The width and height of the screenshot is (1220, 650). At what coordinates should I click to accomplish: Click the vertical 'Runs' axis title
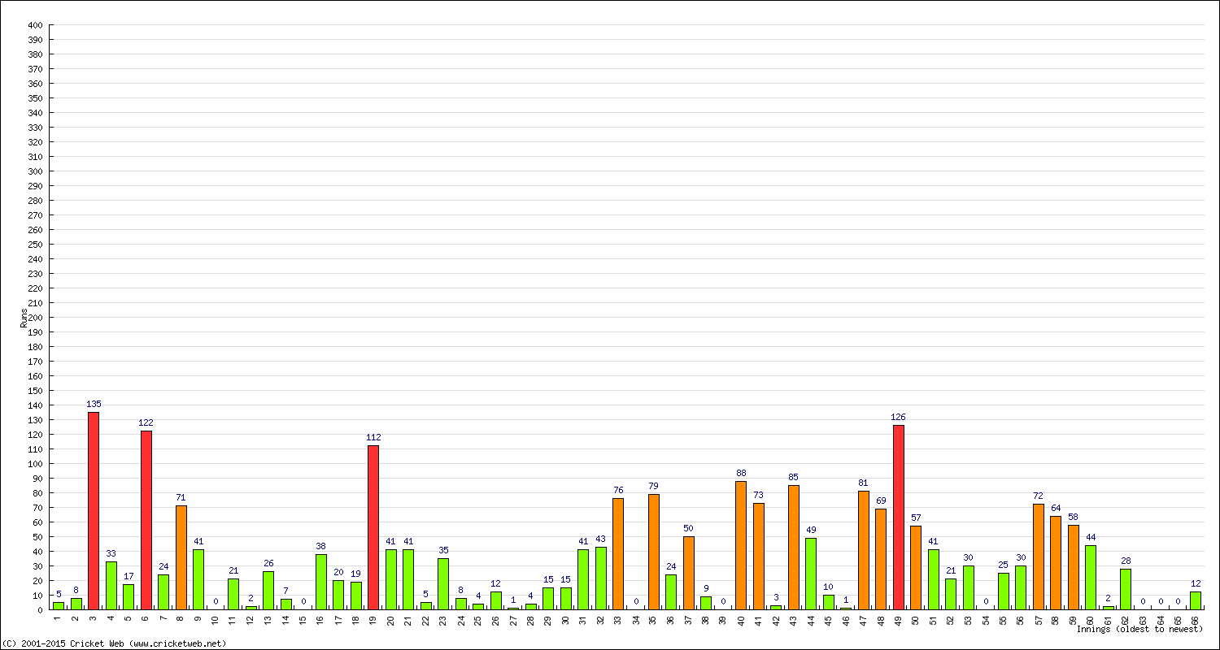pyautogui.click(x=24, y=318)
